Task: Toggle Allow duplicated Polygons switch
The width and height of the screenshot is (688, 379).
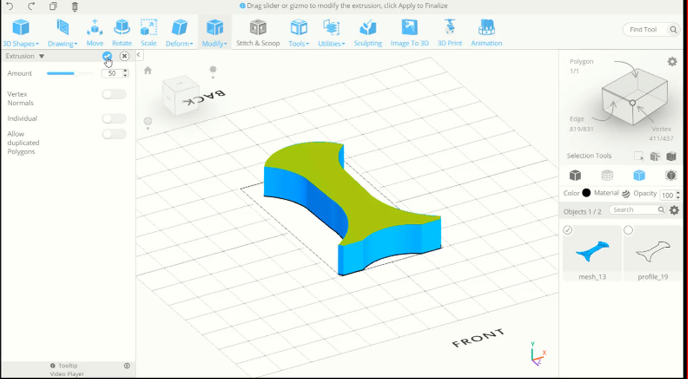Action: [x=114, y=134]
